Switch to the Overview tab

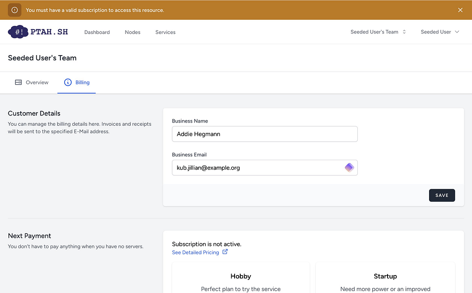click(x=37, y=82)
